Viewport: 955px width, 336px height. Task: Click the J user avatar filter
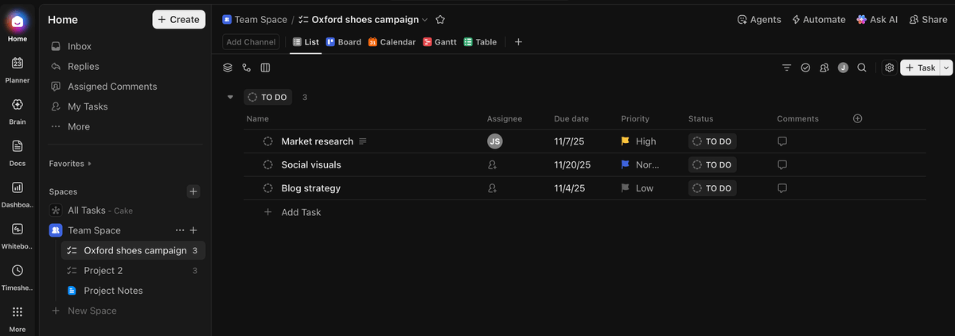point(843,68)
